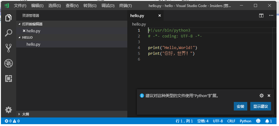Click the print("Hello,World!") line
The width and height of the screenshot is (279, 126).
click(173, 47)
